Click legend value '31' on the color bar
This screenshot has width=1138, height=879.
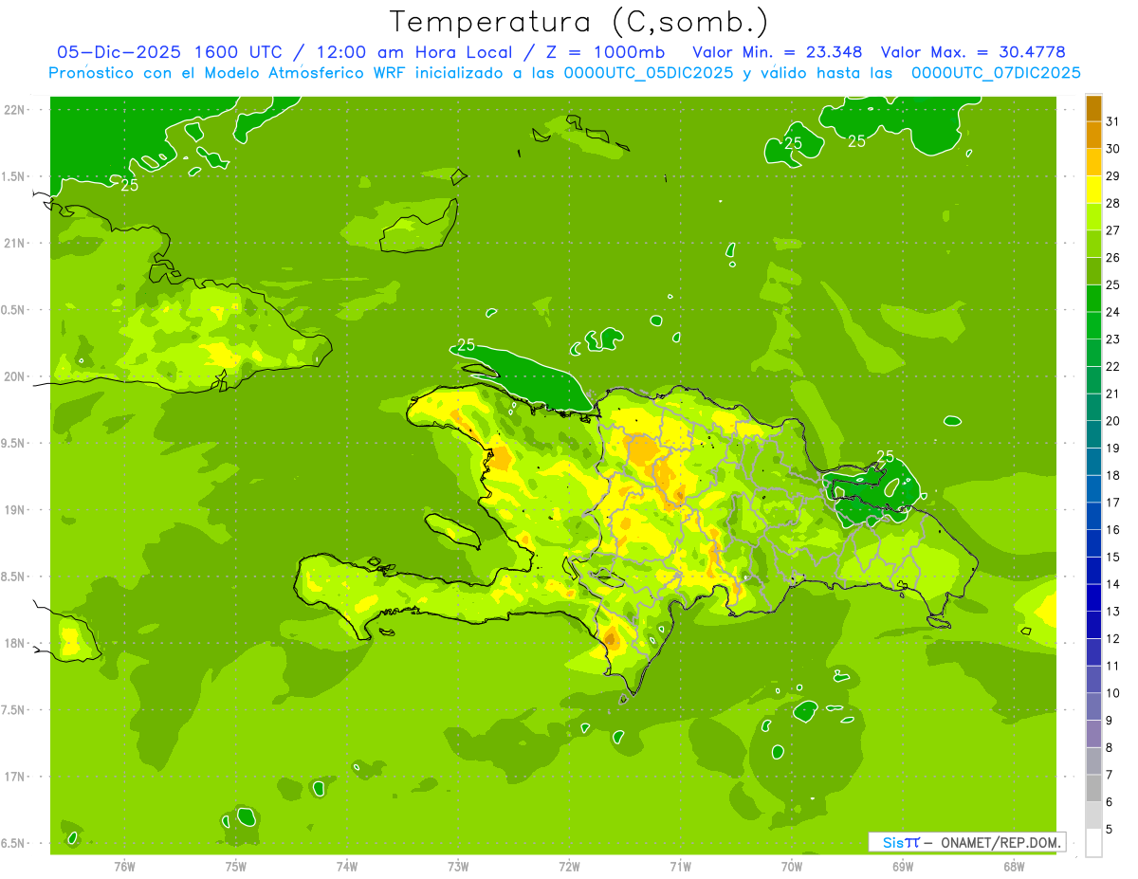(1113, 121)
